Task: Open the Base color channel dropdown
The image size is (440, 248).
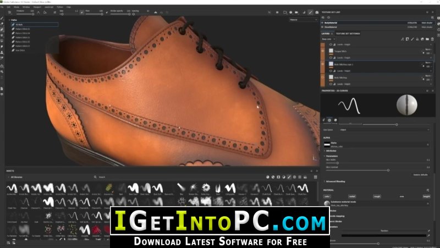Action: [x=328, y=39]
